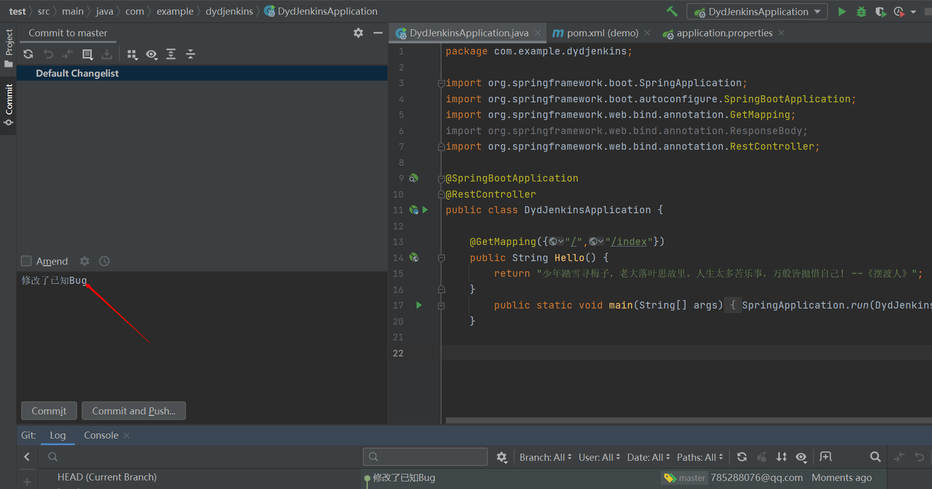The height and width of the screenshot is (489, 932).
Task: Run with coverage using the shield icon
Action: coord(881,12)
